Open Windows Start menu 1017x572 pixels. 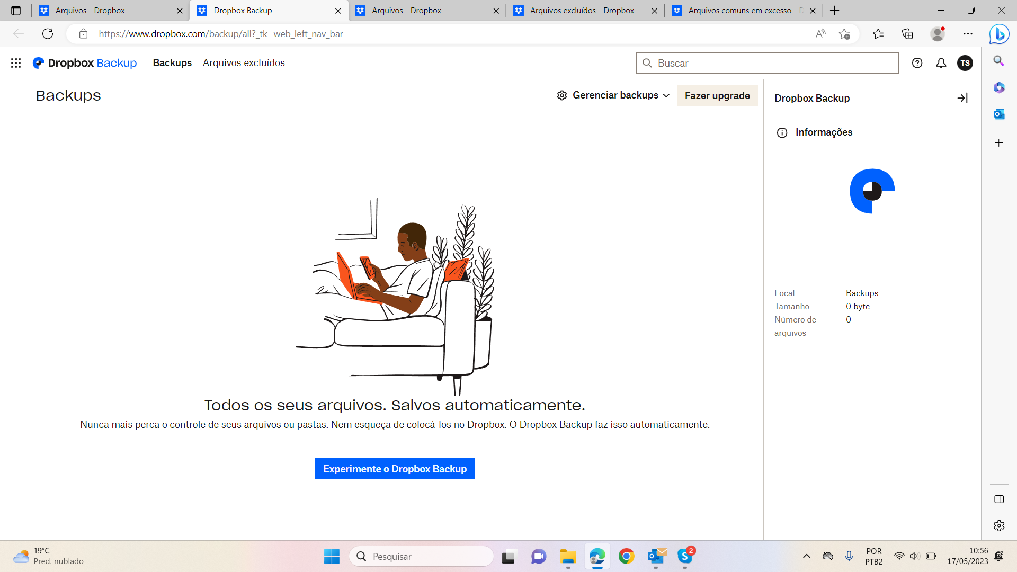click(332, 556)
